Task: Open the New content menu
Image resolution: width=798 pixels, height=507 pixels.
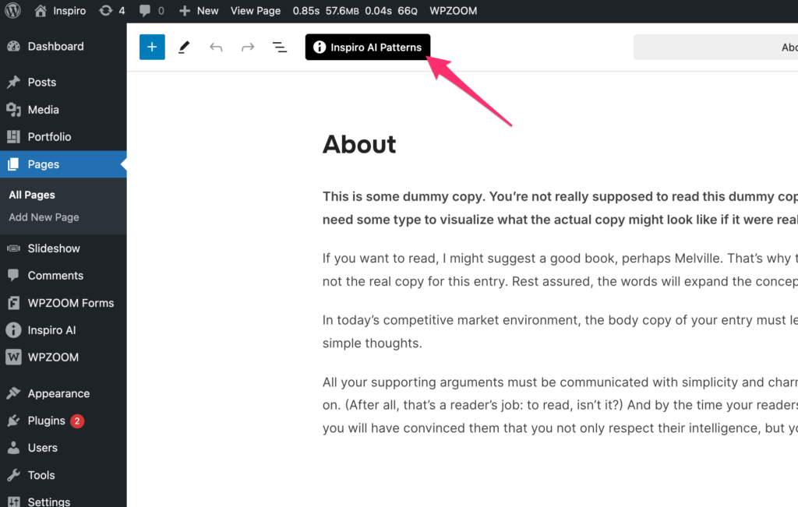Action: 199,11
